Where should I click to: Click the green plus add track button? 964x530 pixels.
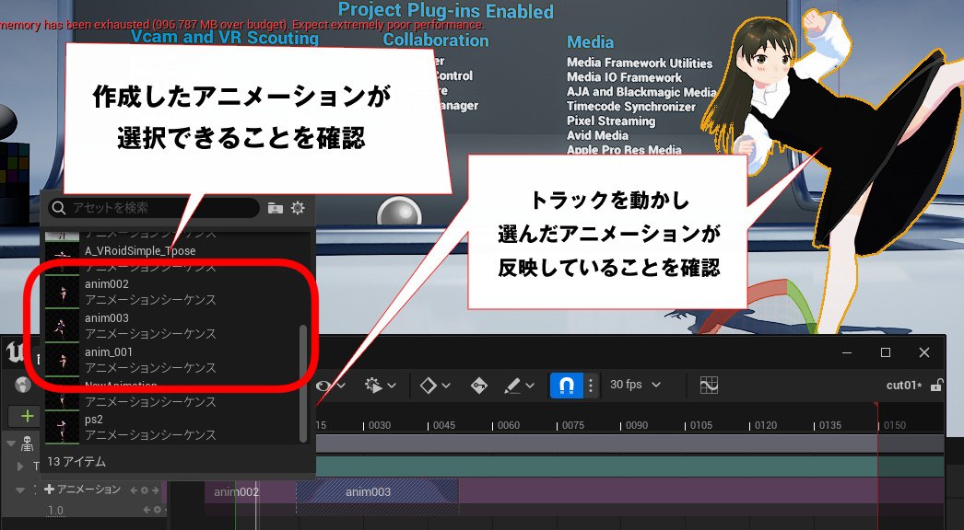[27, 416]
